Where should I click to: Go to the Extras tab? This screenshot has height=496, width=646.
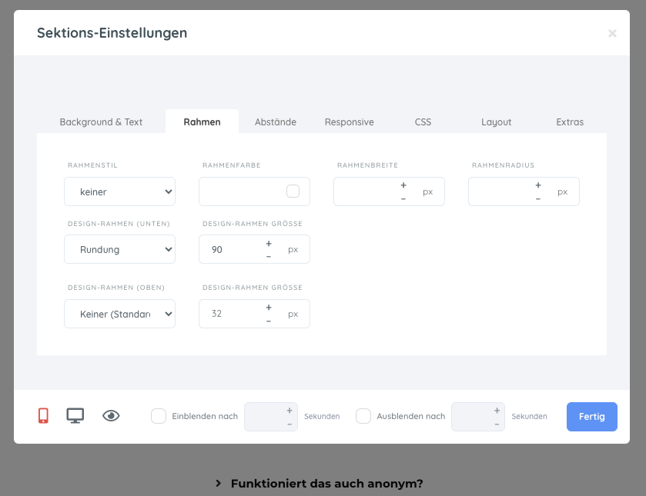570,122
